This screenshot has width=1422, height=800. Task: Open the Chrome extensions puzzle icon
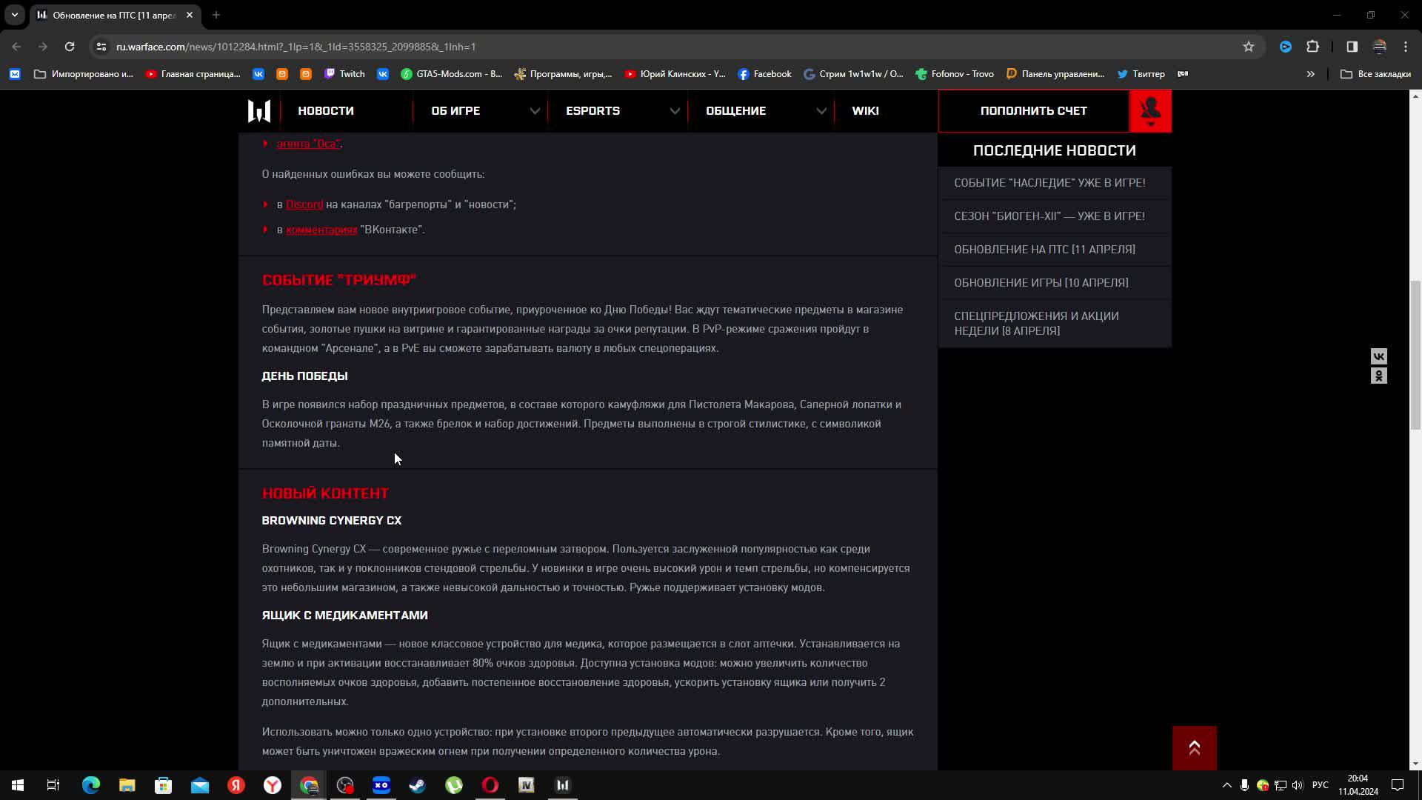(x=1312, y=47)
